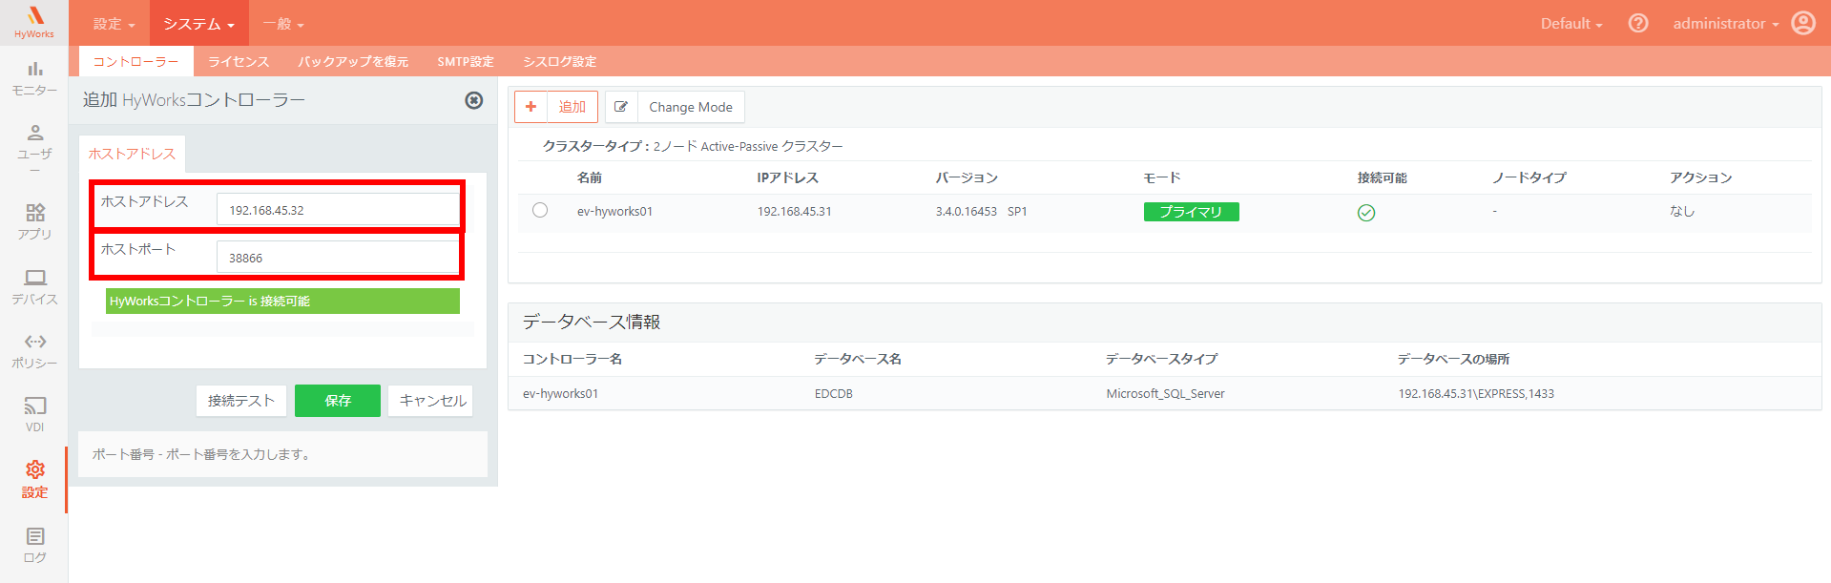Click the 192.168.45.31 IP address cell
Image resolution: width=1831 pixels, height=583 pixels.
795,211
